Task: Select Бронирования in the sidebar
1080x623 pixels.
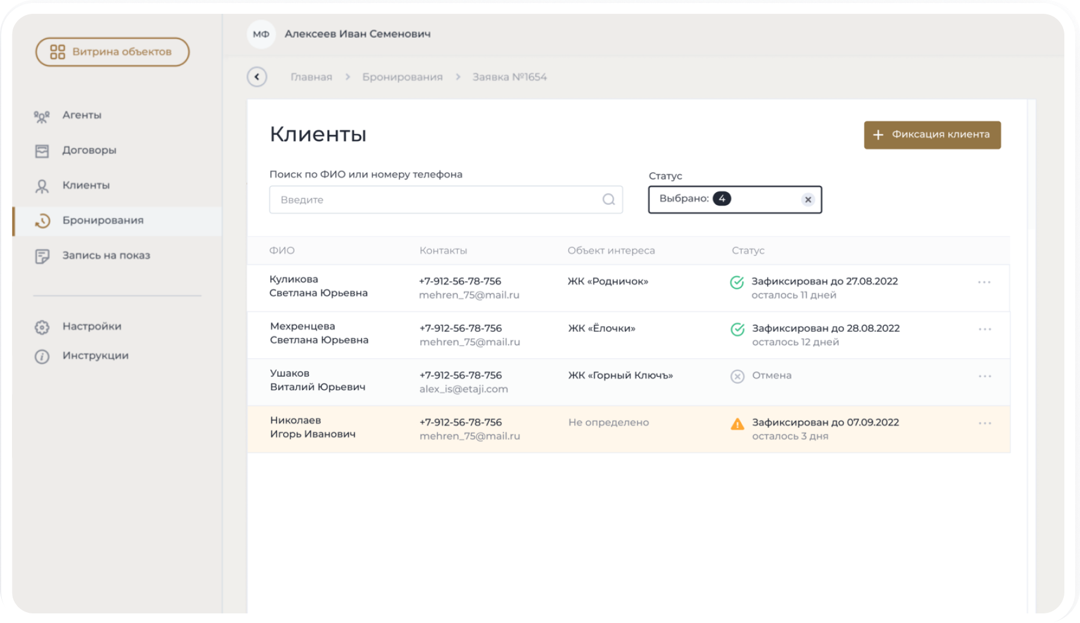Action: click(103, 220)
